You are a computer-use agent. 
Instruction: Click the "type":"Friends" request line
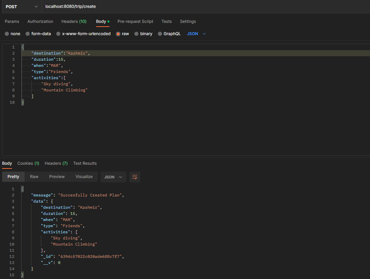[52, 72]
